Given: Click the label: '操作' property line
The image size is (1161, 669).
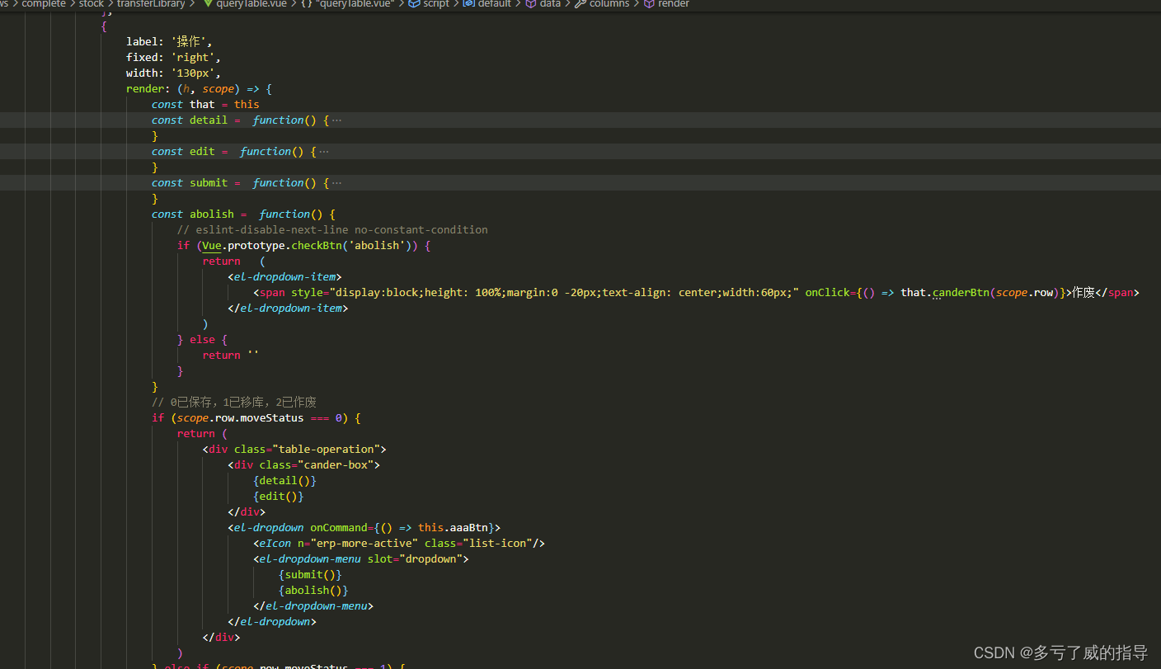Looking at the screenshot, I should point(170,42).
